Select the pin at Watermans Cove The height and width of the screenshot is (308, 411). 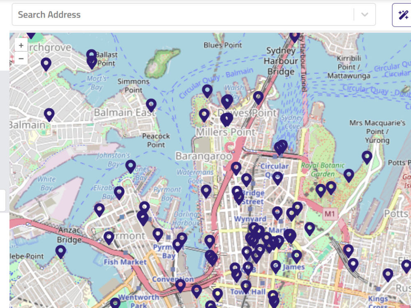click(x=206, y=191)
